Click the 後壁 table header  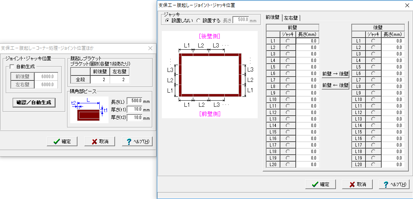coord(378,27)
